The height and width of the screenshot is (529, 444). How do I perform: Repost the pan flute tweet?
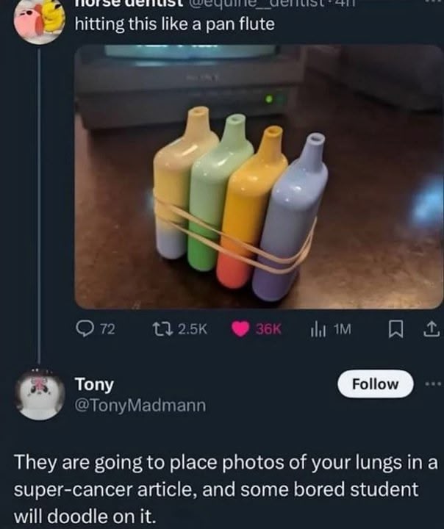point(166,331)
